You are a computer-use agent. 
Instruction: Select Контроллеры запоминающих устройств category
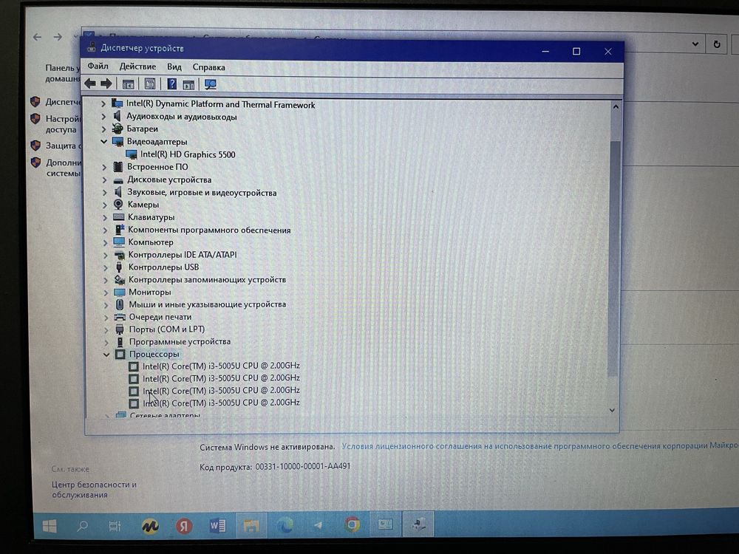click(x=208, y=279)
